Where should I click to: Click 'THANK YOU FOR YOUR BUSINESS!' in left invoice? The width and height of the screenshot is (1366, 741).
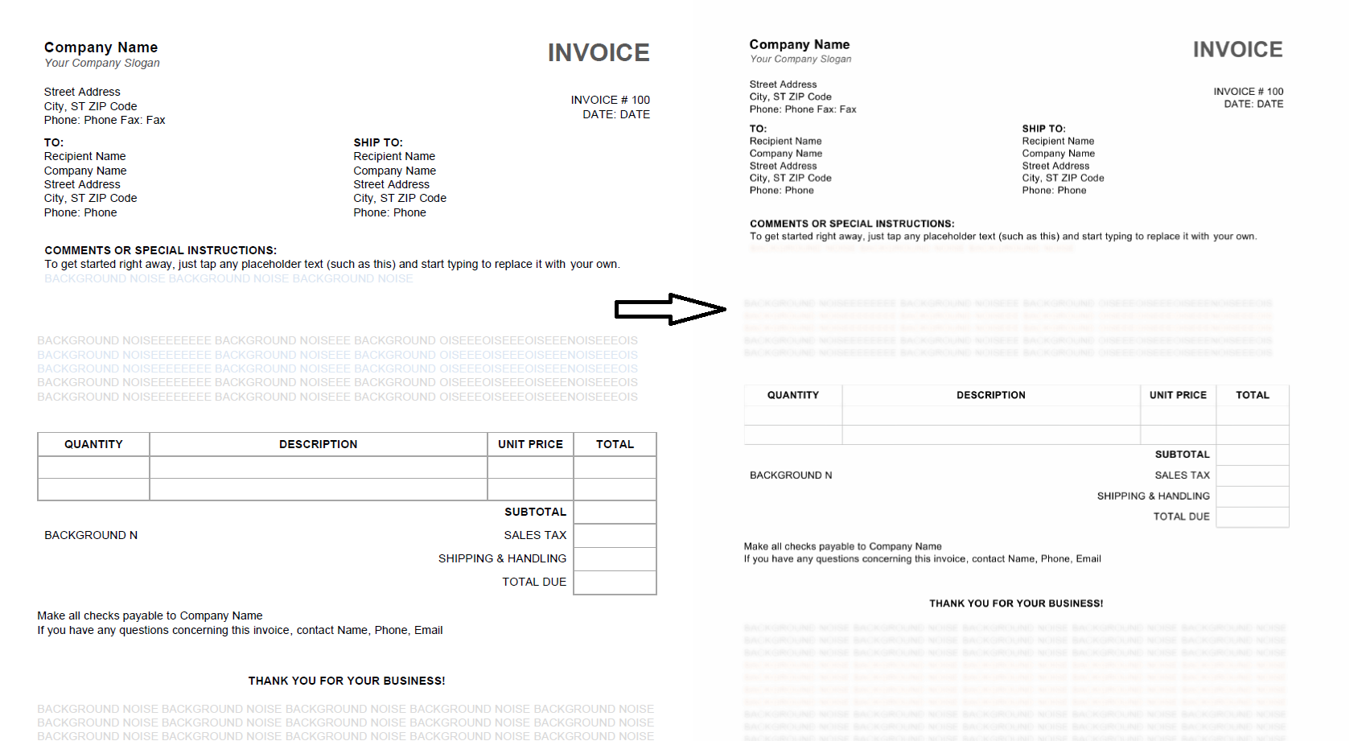[347, 681]
